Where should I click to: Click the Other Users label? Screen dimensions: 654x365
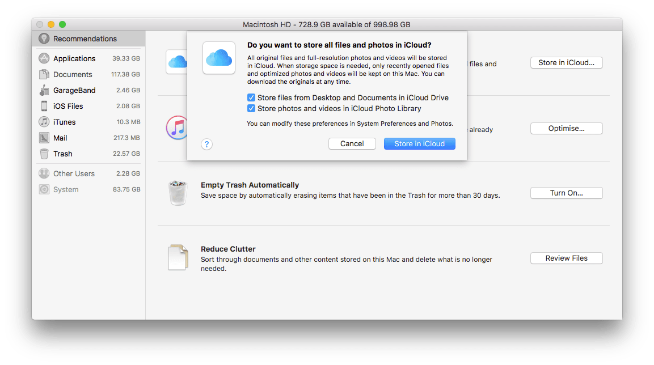click(74, 173)
